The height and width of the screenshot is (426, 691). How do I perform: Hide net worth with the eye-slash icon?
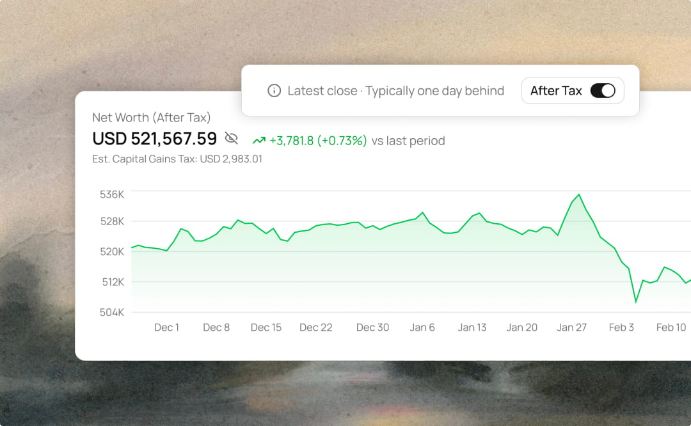pos(232,138)
